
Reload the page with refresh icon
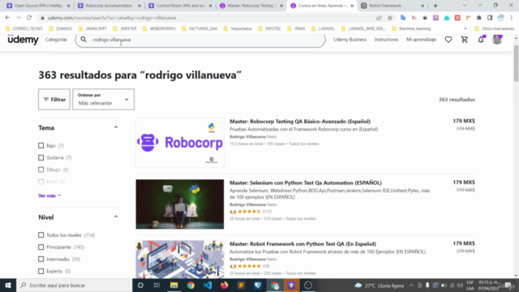point(29,18)
